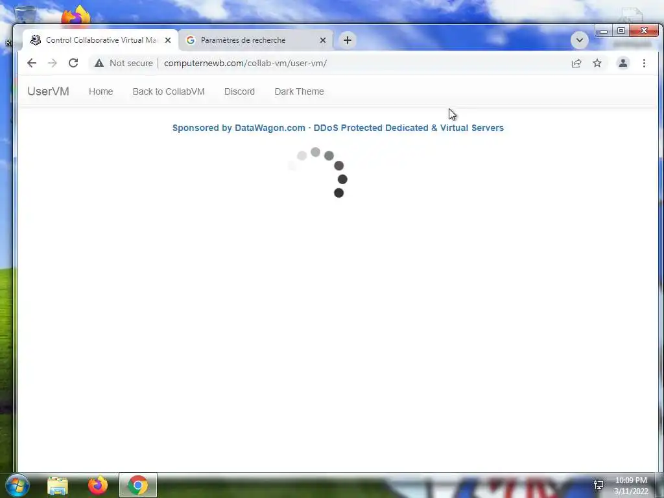Click the Not secure warning icon
This screenshot has height=498, width=664.
[x=99, y=63]
